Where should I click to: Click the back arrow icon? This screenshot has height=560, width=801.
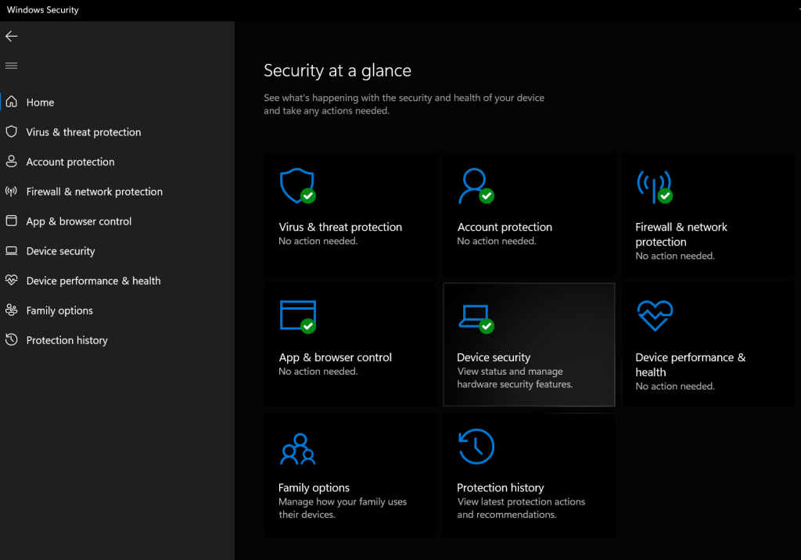click(x=11, y=37)
